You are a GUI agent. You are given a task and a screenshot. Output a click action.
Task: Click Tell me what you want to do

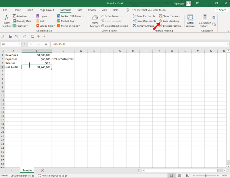[x=149, y=10]
